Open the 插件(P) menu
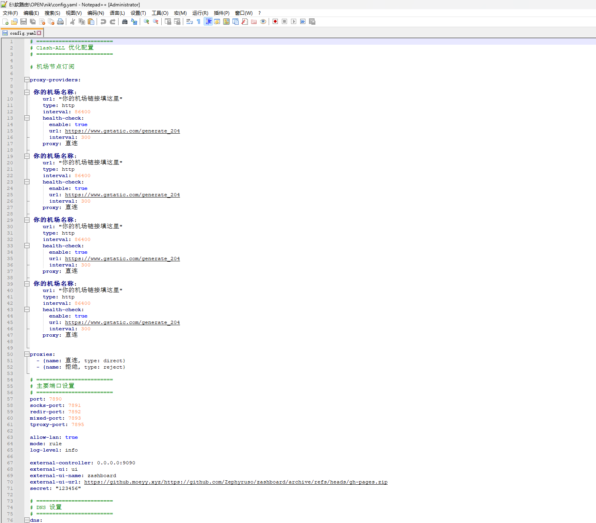This screenshot has width=596, height=523. (222, 13)
